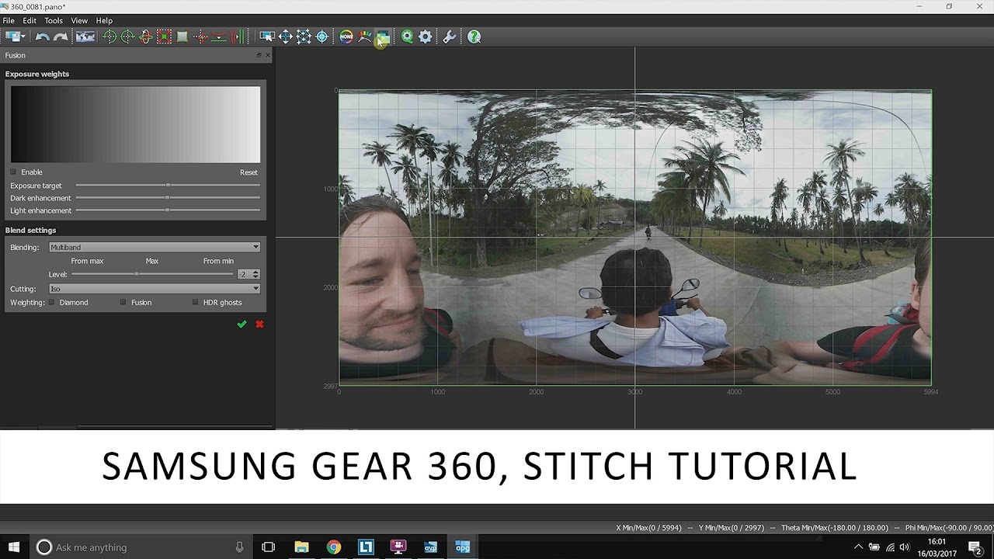Image resolution: width=994 pixels, height=559 pixels.
Task: Select the second green crosshair tool with red dot
Action: click(x=127, y=36)
